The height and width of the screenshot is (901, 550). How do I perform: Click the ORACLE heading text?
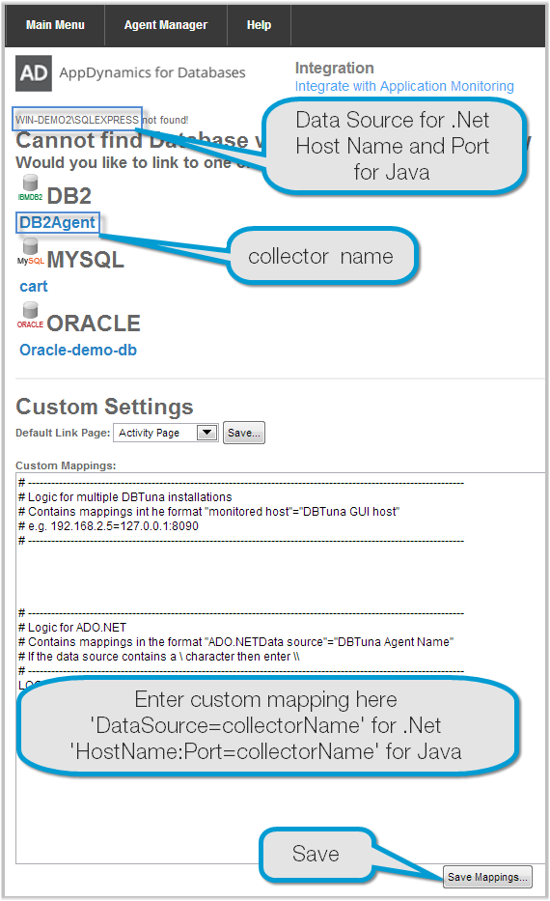[94, 324]
